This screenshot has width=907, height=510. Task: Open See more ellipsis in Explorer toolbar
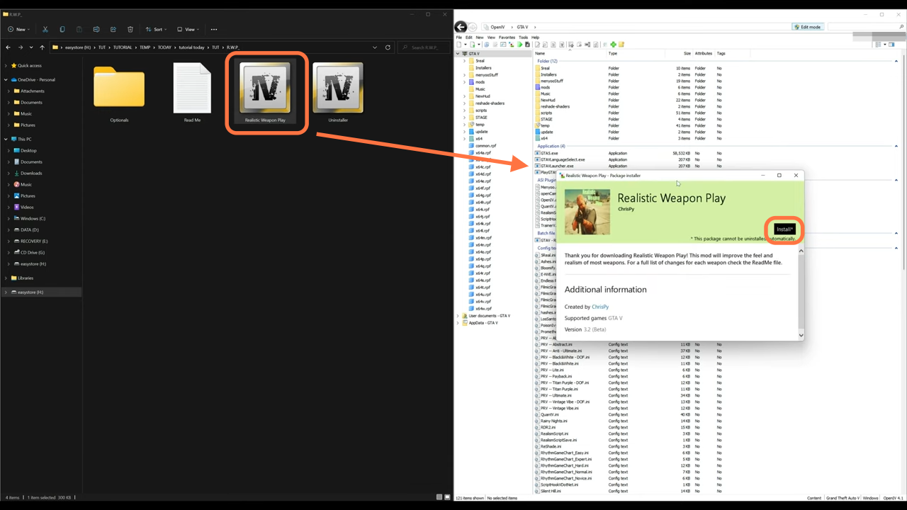click(x=214, y=30)
